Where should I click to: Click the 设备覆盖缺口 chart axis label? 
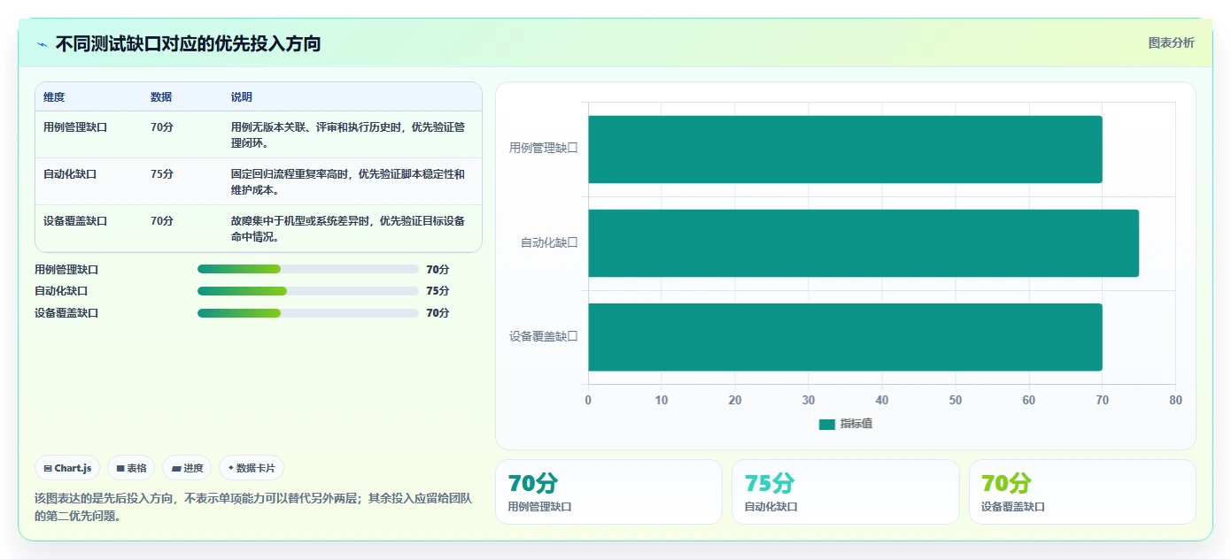[543, 336]
